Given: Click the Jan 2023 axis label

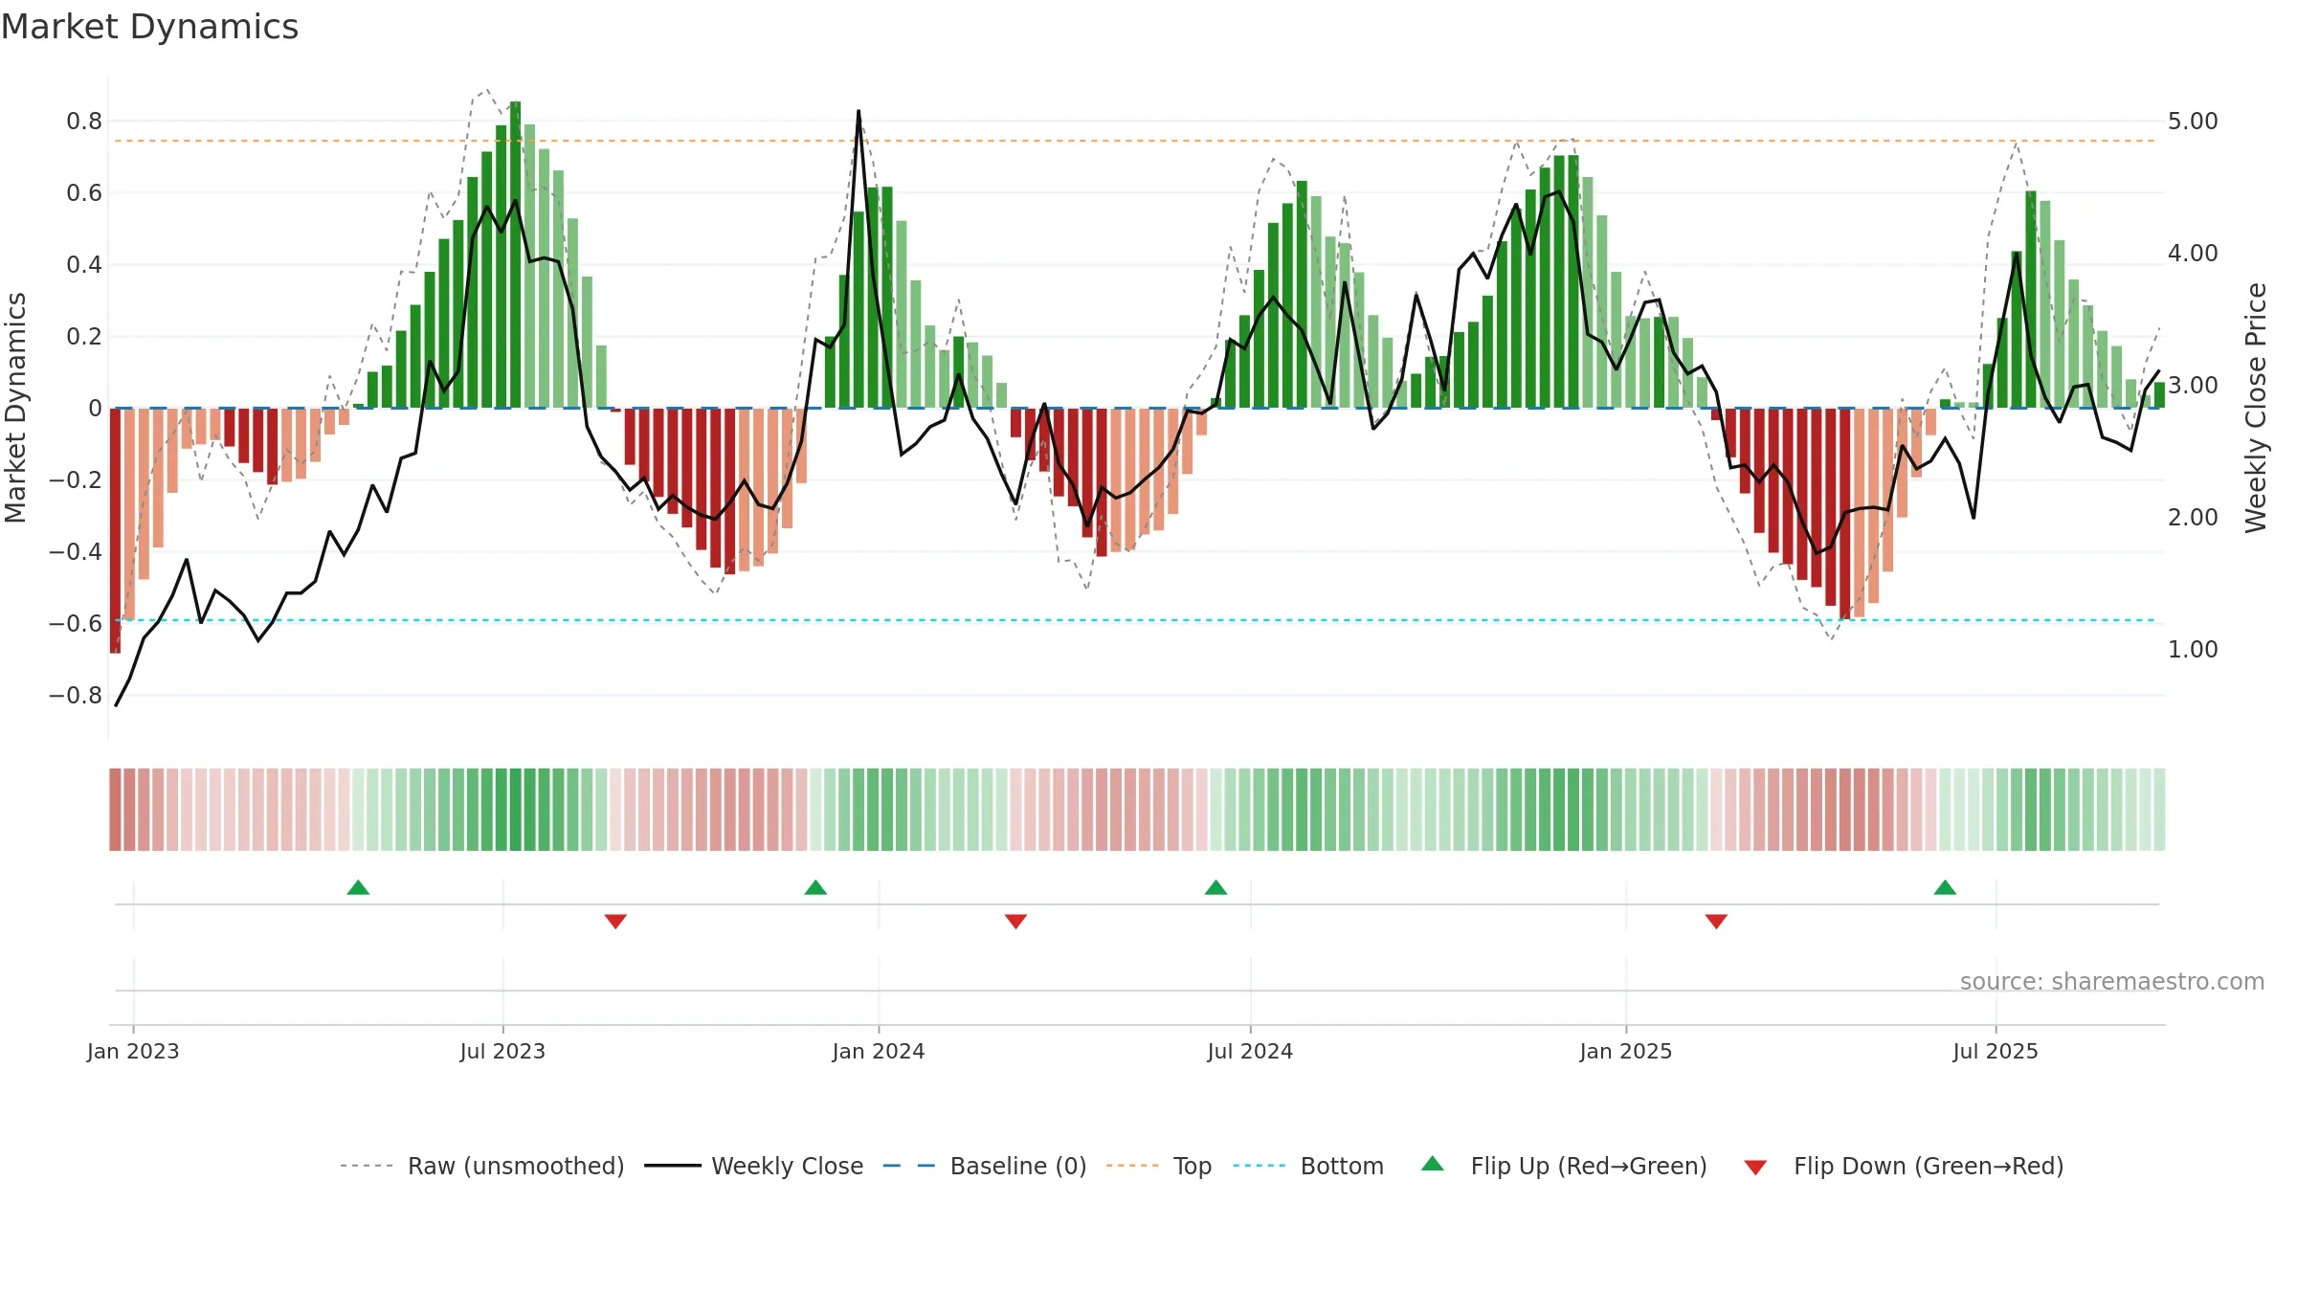Looking at the screenshot, I should tap(133, 1051).
